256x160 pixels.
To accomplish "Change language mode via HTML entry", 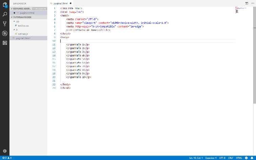I will [239, 158].
